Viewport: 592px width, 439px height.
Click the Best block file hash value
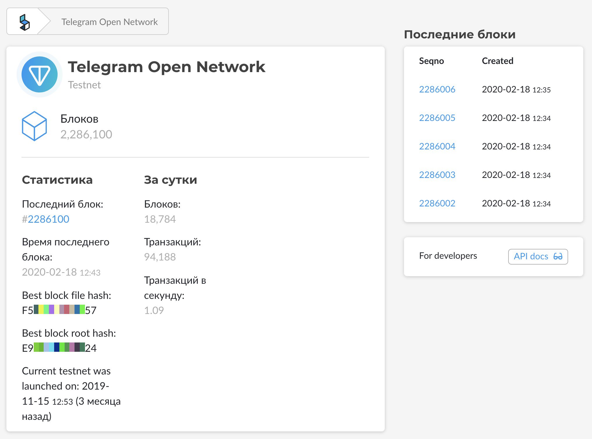tap(59, 310)
